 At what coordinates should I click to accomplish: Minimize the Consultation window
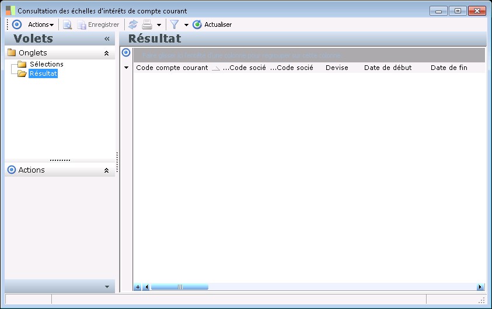pos(439,11)
